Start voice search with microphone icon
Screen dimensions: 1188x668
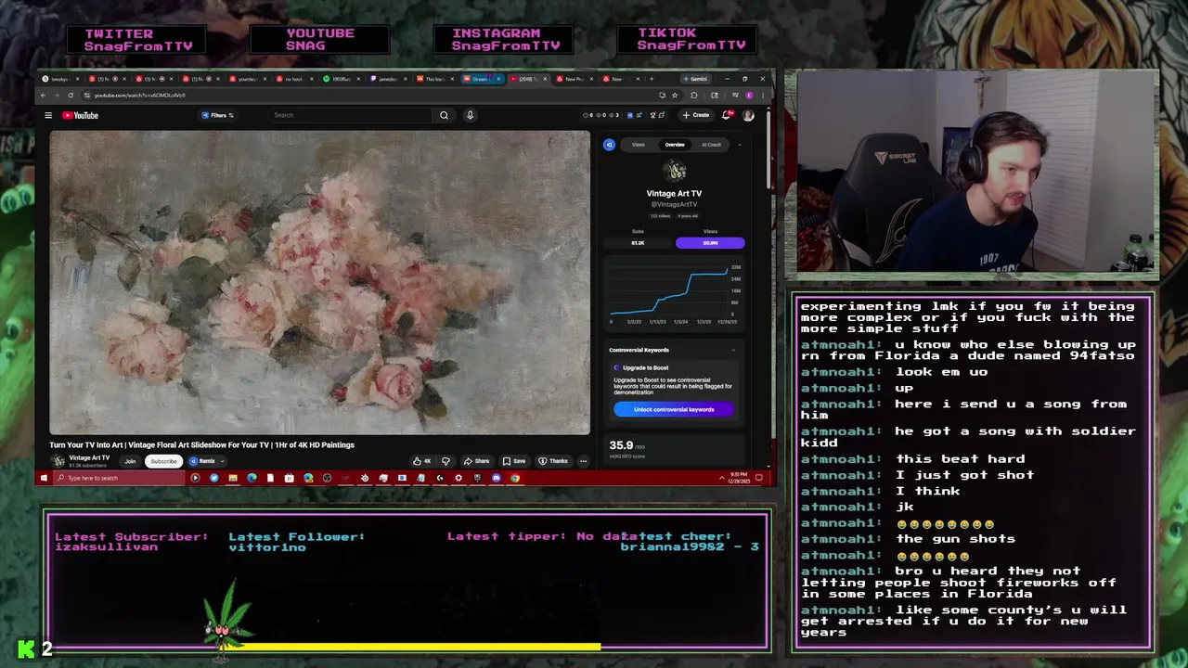[x=470, y=115]
